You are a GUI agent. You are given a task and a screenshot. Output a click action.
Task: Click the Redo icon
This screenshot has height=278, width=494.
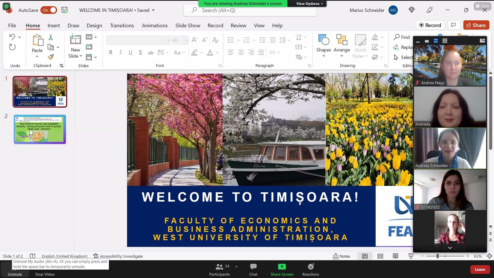tap(12, 47)
